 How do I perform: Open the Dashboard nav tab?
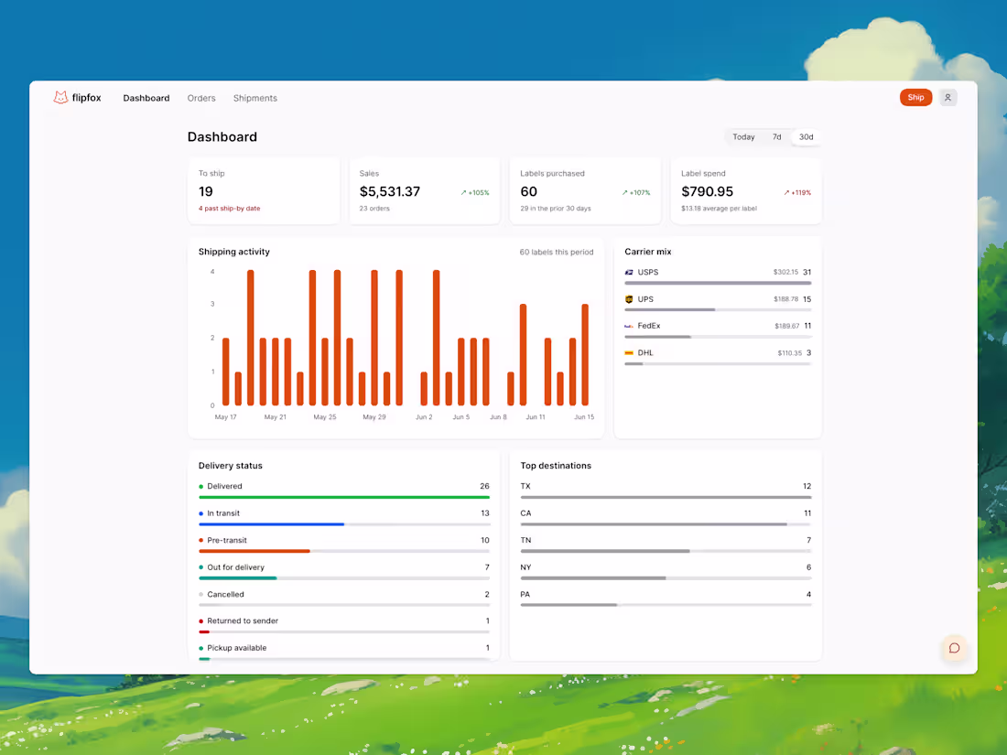(146, 98)
